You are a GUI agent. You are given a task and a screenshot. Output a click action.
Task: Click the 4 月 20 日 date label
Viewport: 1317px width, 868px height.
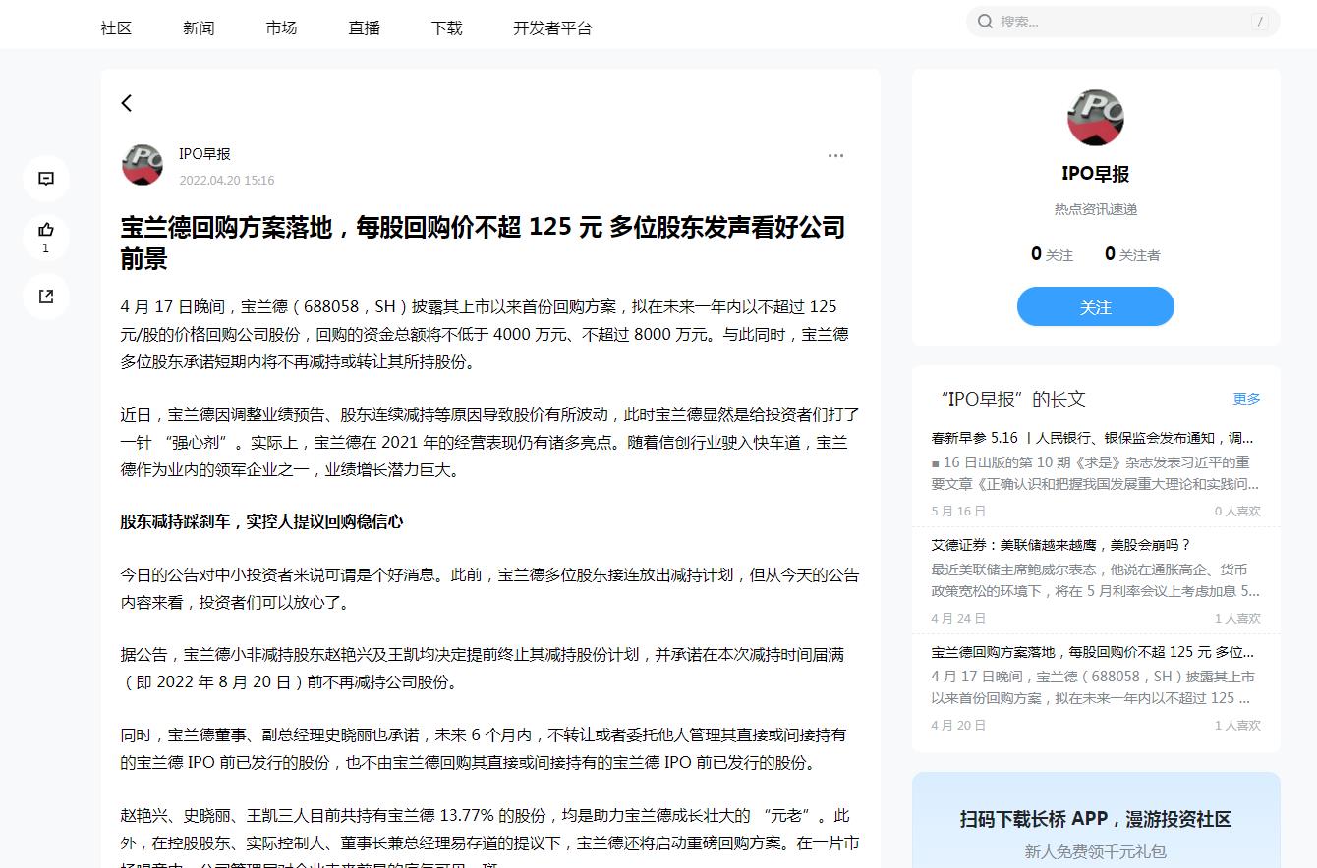[958, 725]
